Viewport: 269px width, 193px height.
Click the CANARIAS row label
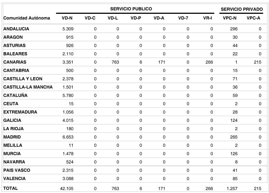coord(15,62)
